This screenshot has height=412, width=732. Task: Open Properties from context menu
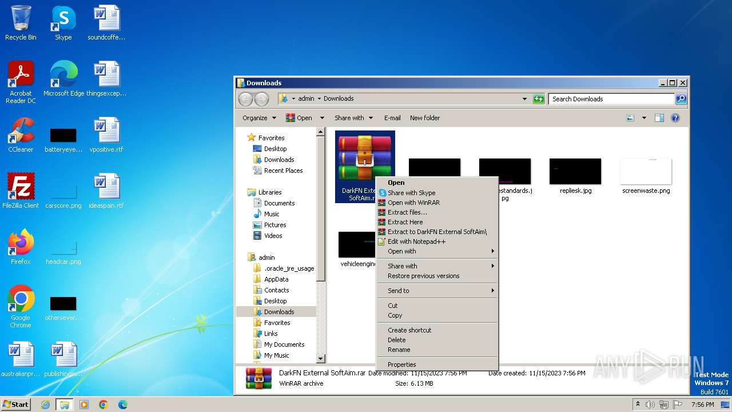pyautogui.click(x=437, y=365)
